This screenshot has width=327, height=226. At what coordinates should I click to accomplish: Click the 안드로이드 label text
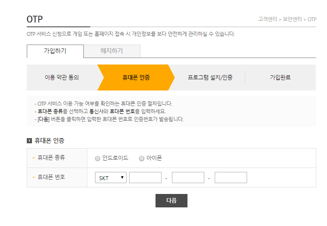(x=115, y=158)
